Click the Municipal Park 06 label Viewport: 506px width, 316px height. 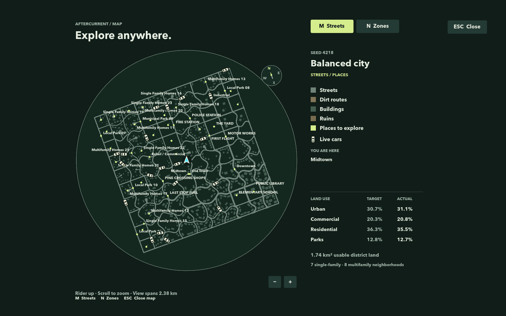[158, 119]
